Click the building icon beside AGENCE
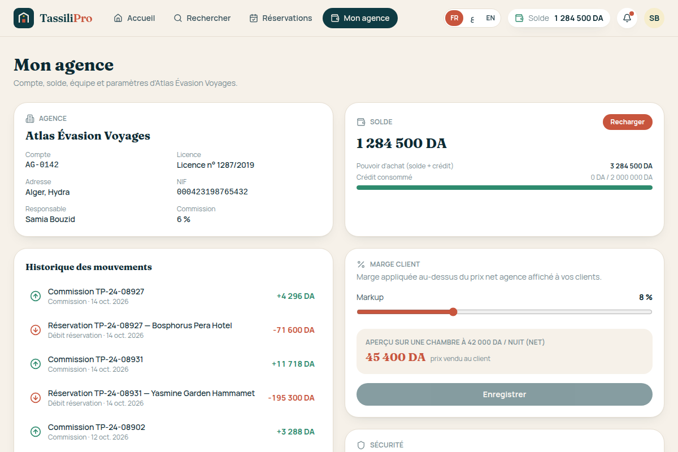Viewport: 678px width, 452px height. click(x=30, y=119)
